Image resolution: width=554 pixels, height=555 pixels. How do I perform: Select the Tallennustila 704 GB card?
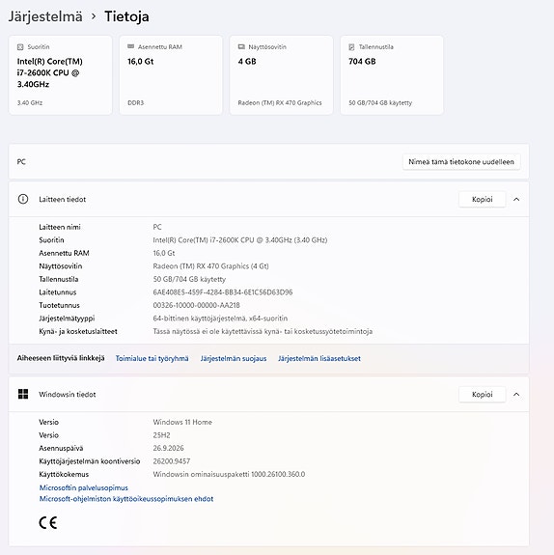coord(392,75)
